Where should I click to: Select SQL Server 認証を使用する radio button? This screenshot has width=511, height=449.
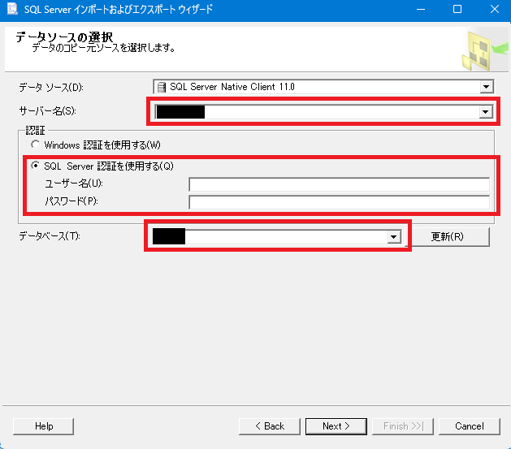pyautogui.click(x=35, y=166)
